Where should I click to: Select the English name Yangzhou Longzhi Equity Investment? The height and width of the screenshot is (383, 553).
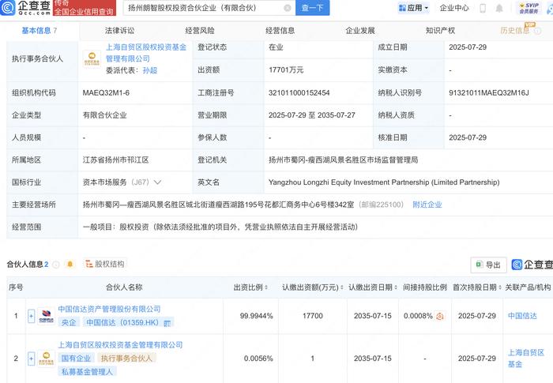click(x=384, y=182)
